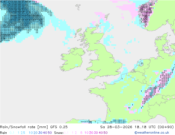Pick the snow legend value 10

pyautogui.click(x=86, y=133)
